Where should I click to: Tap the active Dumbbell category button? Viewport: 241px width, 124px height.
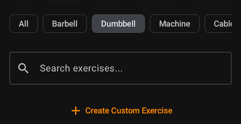click(x=118, y=24)
